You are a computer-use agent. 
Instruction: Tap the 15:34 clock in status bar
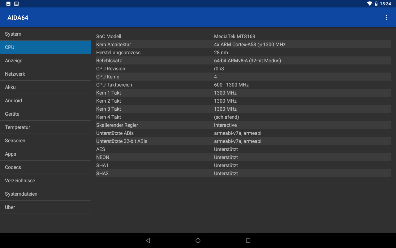[x=385, y=4]
